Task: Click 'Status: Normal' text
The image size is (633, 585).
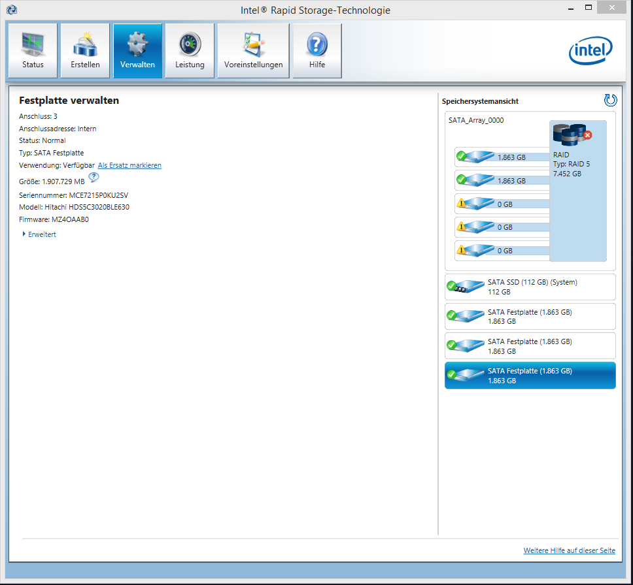Action: (x=42, y=140)
